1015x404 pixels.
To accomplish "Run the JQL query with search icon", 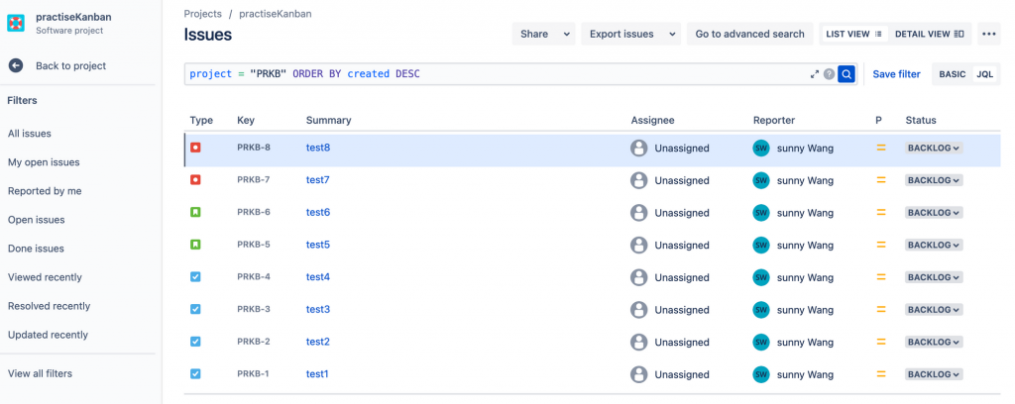I will point(846,74).
